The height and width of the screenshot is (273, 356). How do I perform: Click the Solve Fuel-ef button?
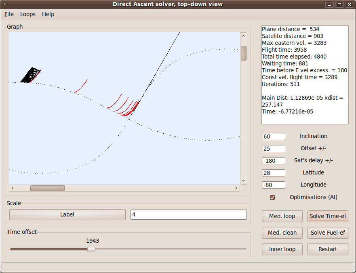[327, 233]
